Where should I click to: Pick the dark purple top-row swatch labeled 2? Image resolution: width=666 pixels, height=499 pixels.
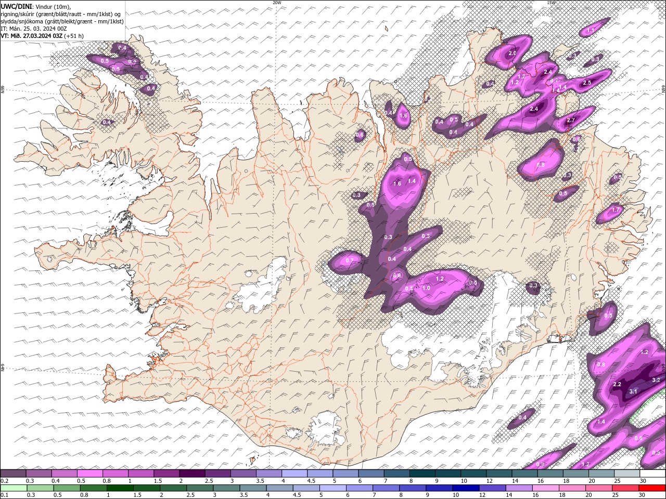click(x=192, y=473)
